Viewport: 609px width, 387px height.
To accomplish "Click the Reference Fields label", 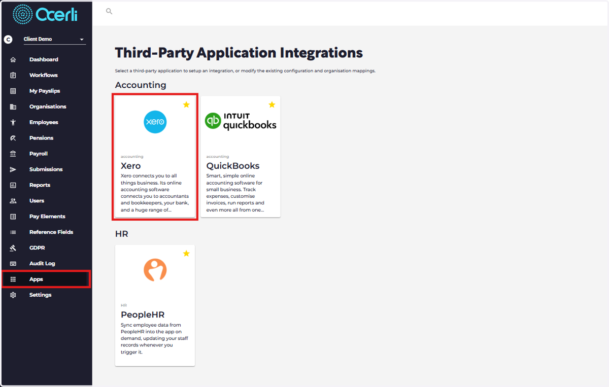I will coord(51,232).
